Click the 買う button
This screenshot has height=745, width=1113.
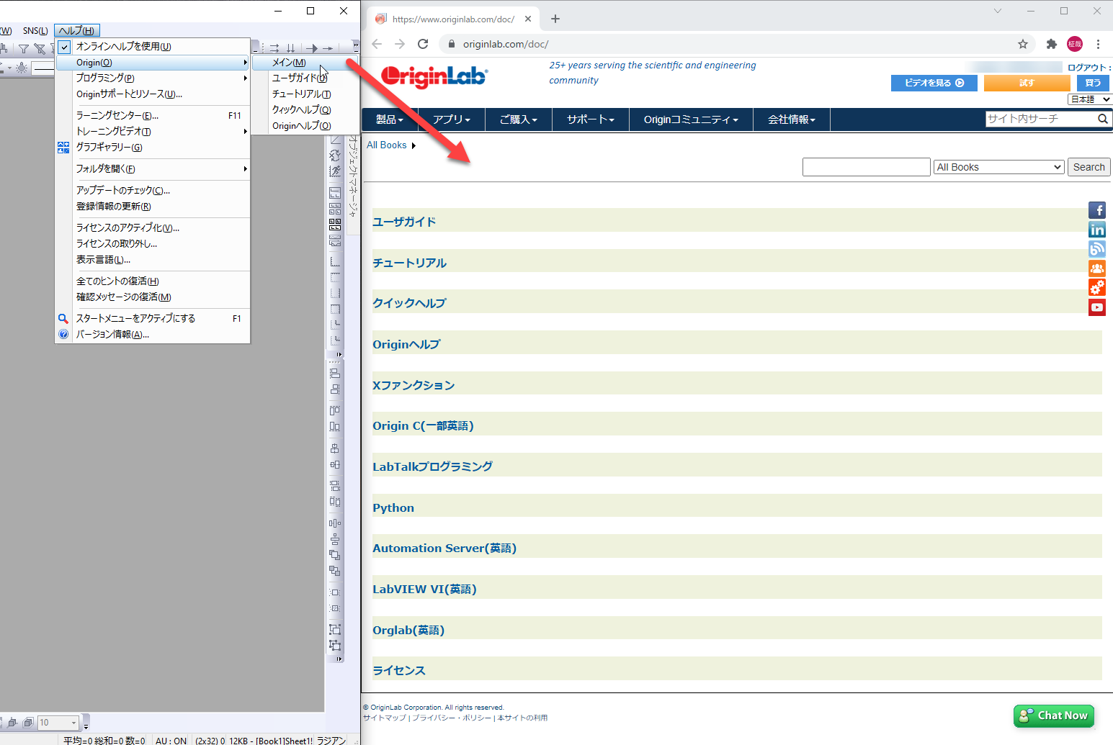[x=1093, y=83]
